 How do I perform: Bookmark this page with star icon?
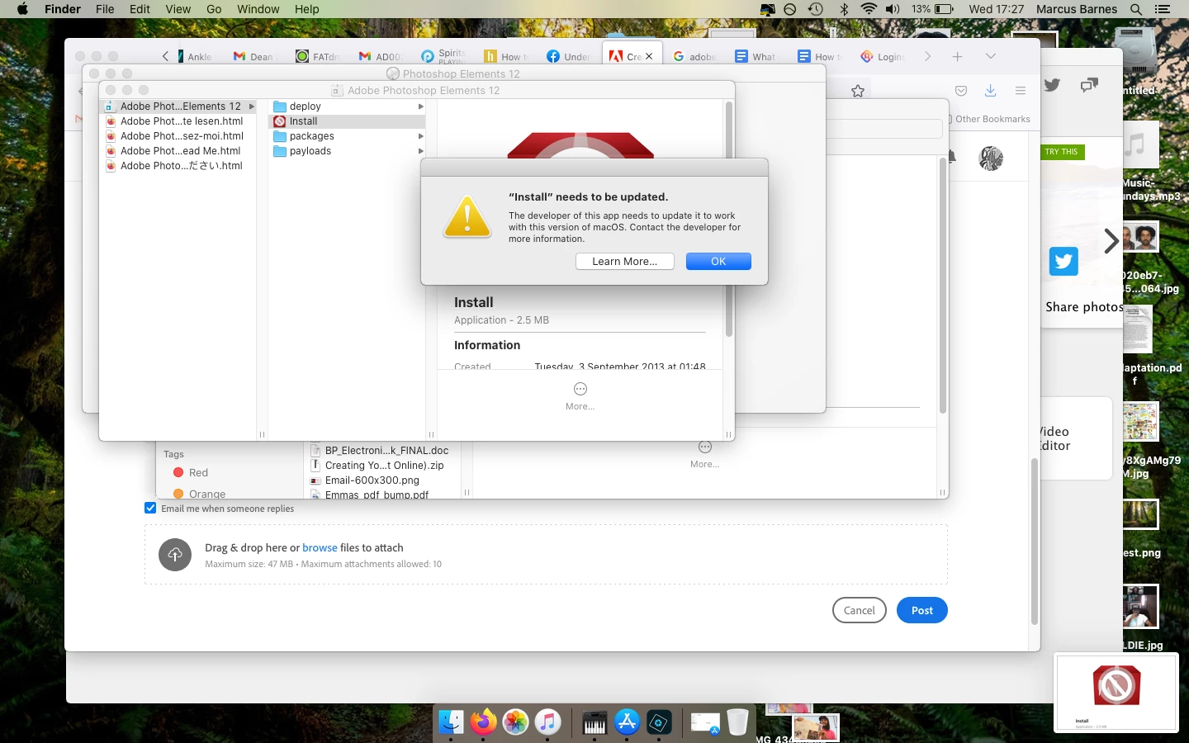[x=858, y=91]
